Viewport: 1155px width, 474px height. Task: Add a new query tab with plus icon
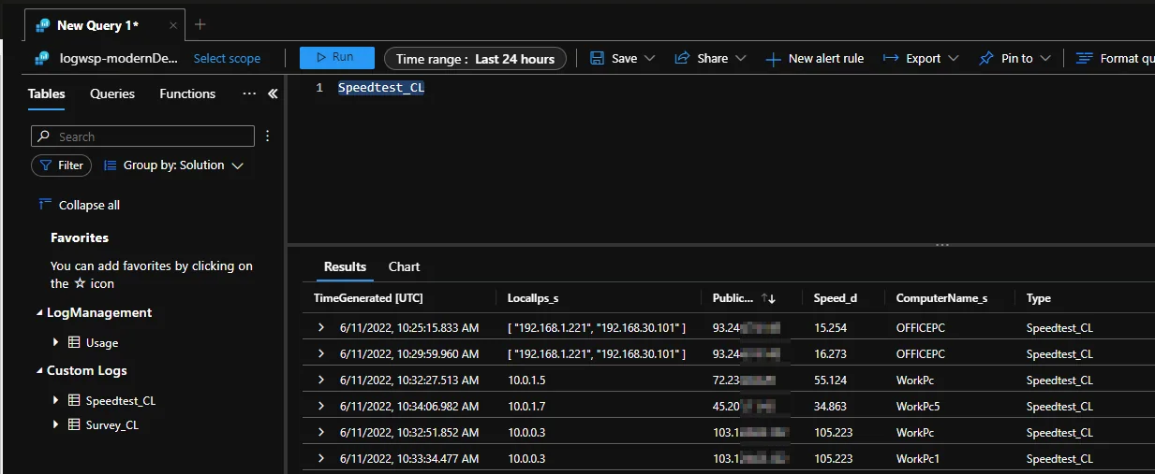pyautogui.click(x=200, y=25)
